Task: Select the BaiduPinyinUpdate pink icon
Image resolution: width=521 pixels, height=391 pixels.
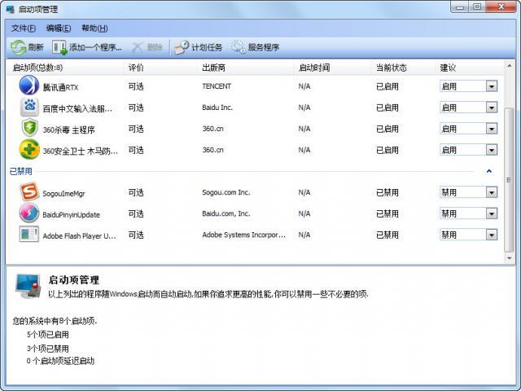Action: [x=29, y=213]
